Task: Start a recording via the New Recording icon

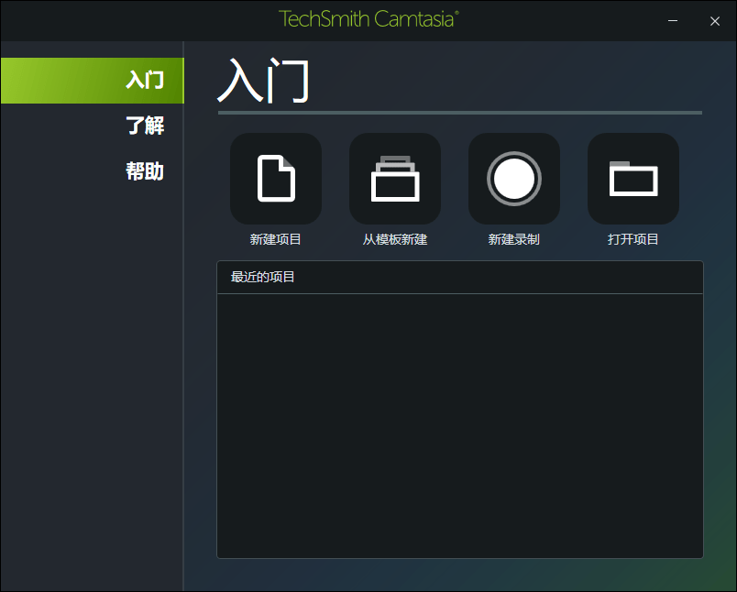Action: (514, 179)
